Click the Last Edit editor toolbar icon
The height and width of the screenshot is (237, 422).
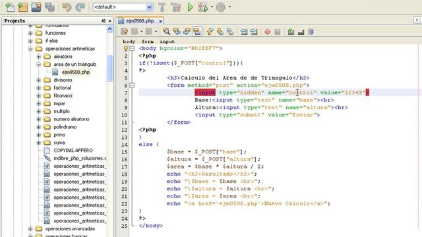[x=124, y=32]
